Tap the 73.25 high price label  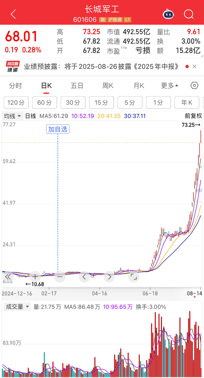point(191,125)
